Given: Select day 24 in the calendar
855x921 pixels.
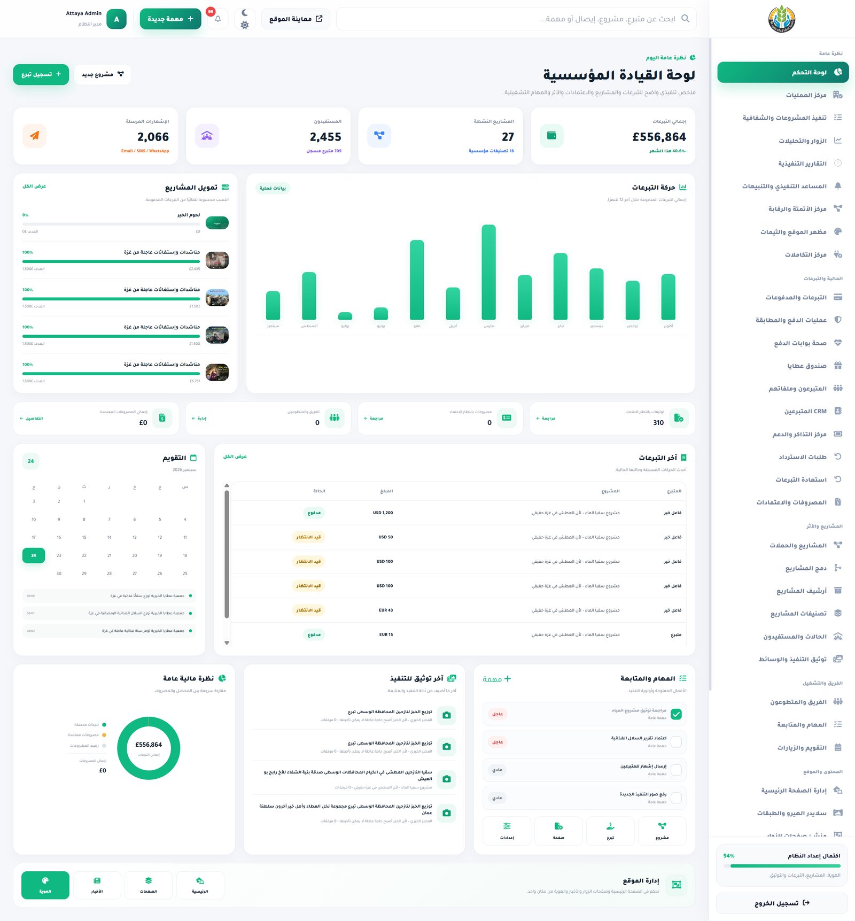Looking at the screenshot, I should [34, 555].
